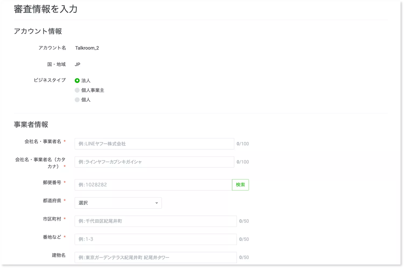
Task: Click the 事業者情報 section heading
Action: pos(31,124)
